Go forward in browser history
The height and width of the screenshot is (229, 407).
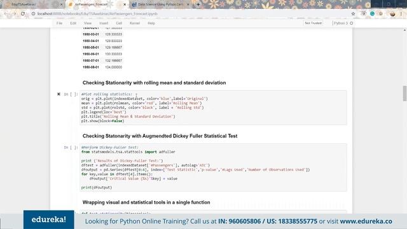point(14,14)
